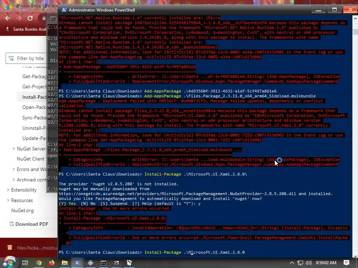Expand NuGet Server node
The width and height of the screenshot is (358, 268).
click(x=14, y=149)
